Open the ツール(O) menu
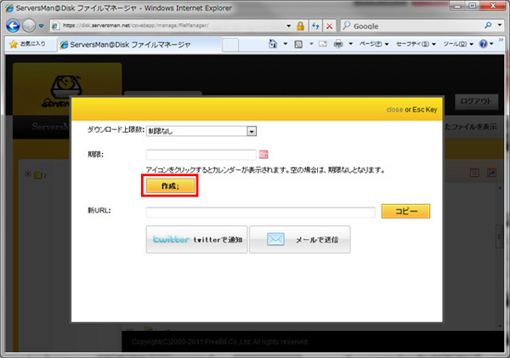The image size is (510, 358). point(458,44)
